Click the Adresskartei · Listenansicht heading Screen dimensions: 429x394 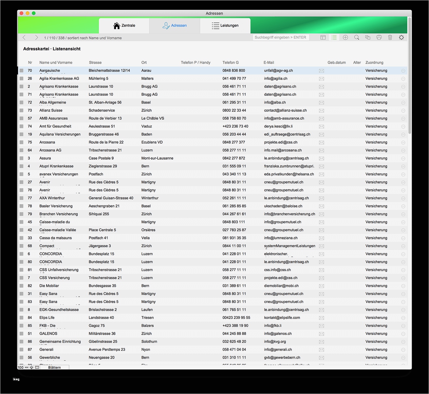[52, 49]
